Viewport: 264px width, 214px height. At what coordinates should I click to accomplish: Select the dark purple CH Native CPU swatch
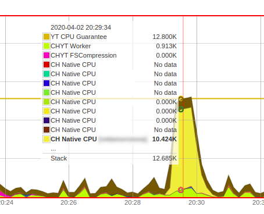[x=47, y=120]
